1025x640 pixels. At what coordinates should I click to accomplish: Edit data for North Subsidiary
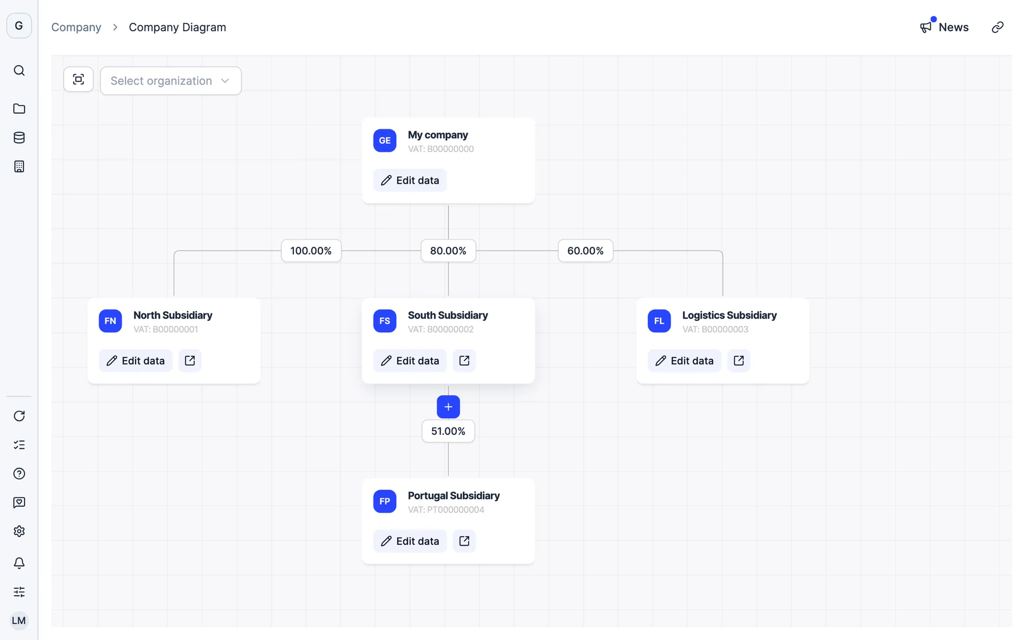tap(136, 361)
